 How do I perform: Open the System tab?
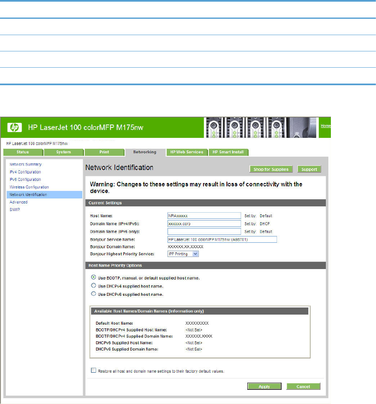coord(64,152)
